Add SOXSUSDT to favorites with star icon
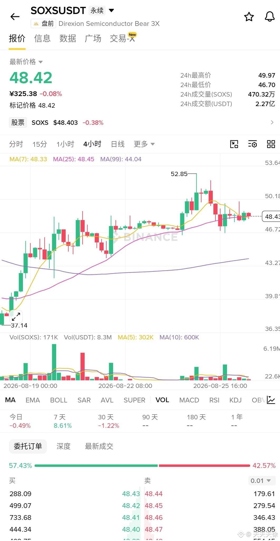 click(249, 17)
